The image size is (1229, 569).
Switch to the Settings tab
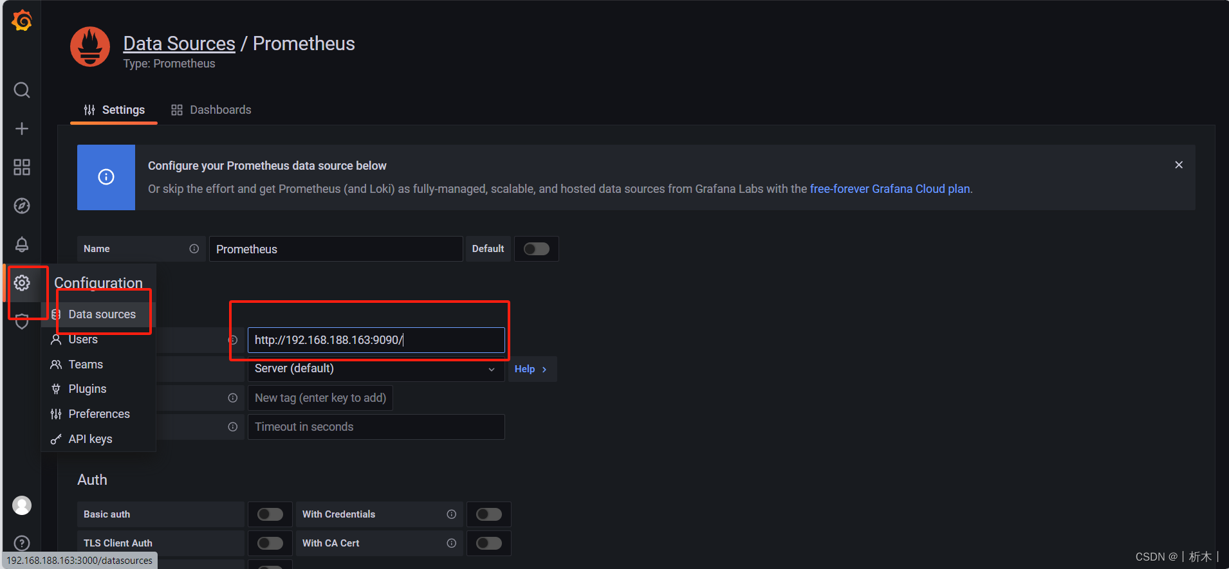pos(114,110)
